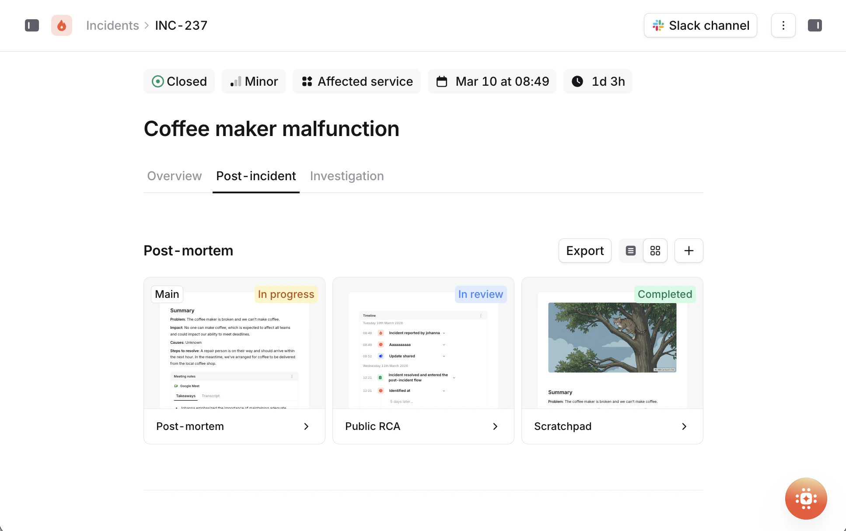
Task: Select the Post-incident tab
Action: 256,176
